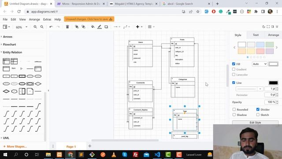
Task: Open the 60% zoom dropdown
Action: pyautogui.click(x=22, y=27)
